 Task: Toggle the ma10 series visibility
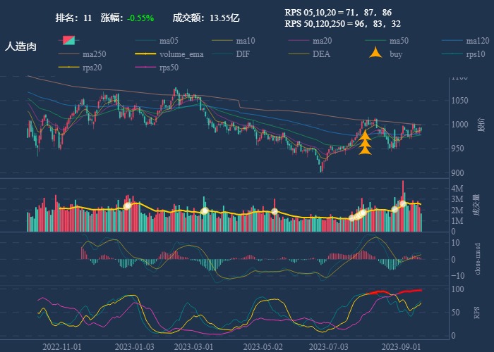coord(246,41)
